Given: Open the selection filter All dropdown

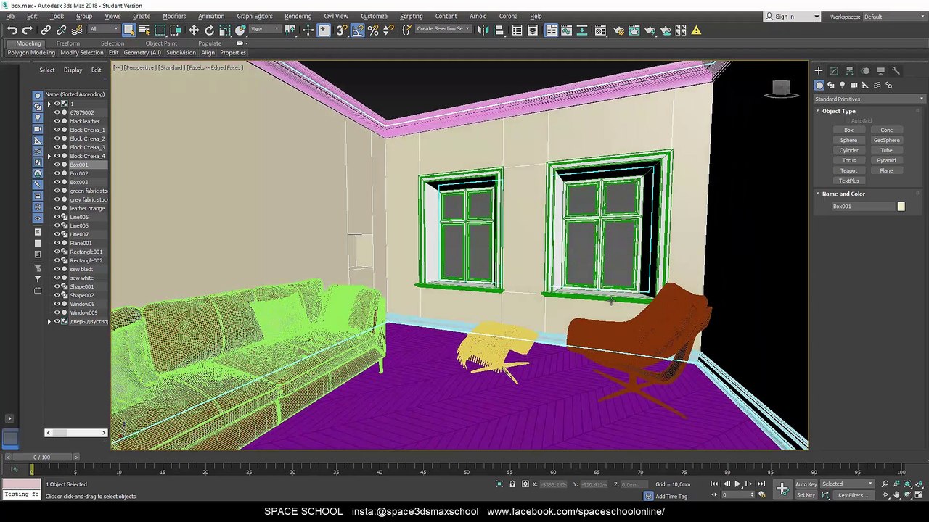Looking at the screenshot, I should coord(104,30).
